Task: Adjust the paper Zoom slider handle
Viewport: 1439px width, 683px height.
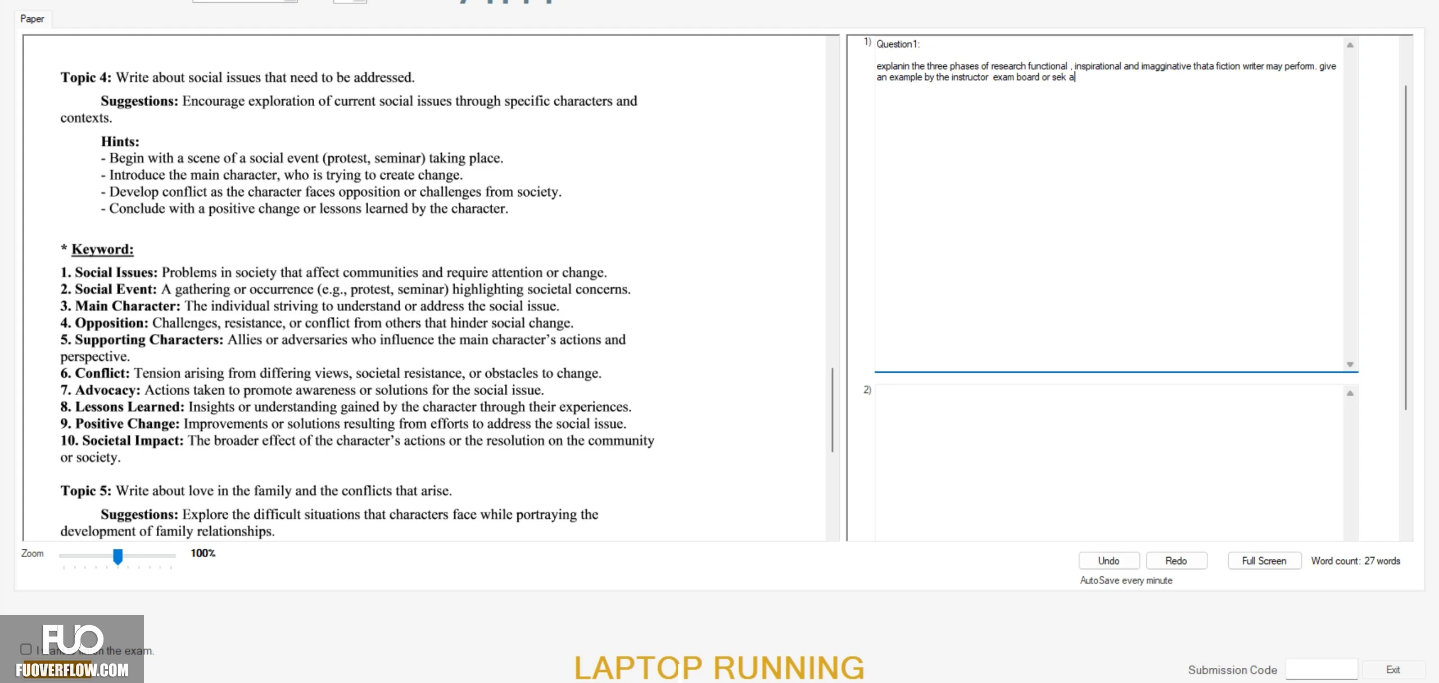Action: coord(117,557)
